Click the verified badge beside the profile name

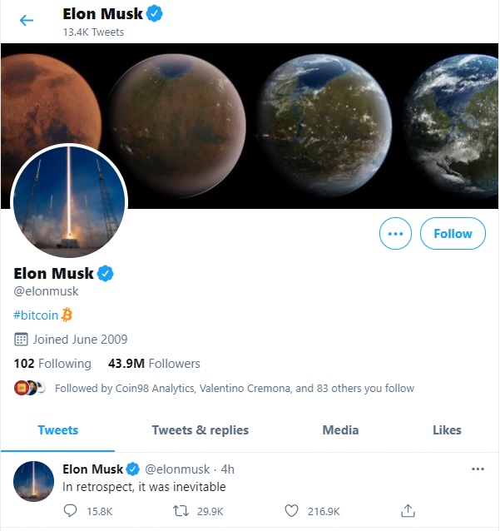coord(106,273)
